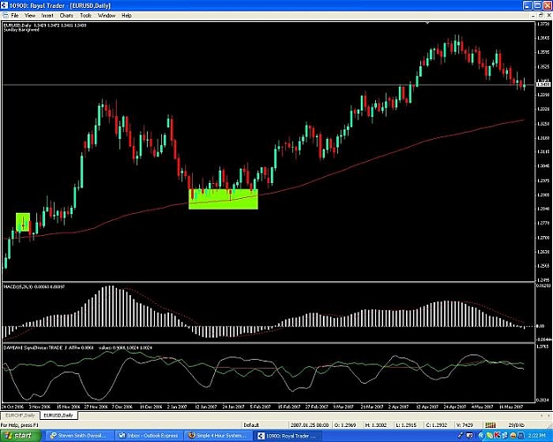Restore the inner chart window
The image size is (553, 442).
(x=541, y=15)
